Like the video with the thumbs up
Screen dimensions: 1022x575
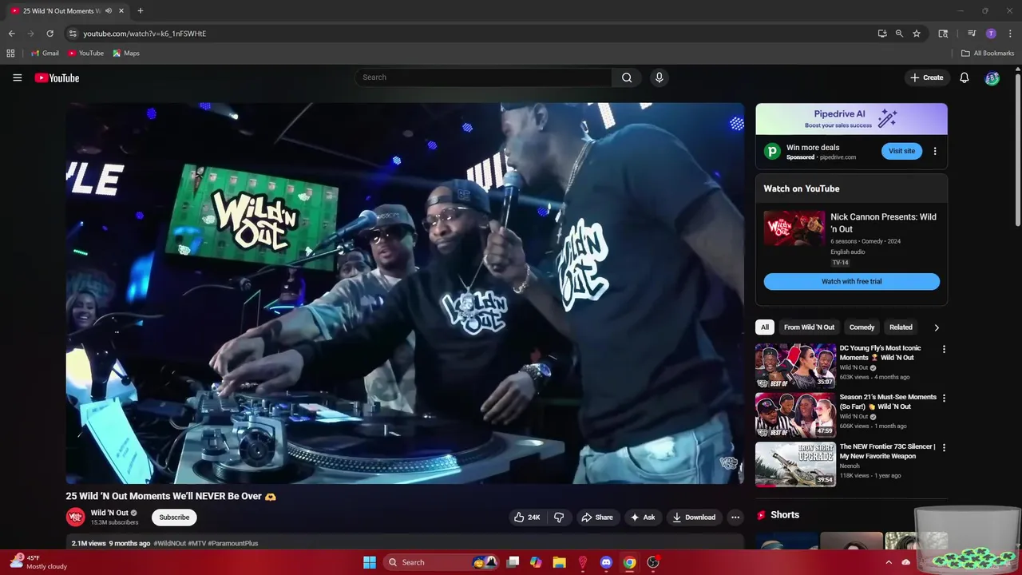(x=528, y=517)
